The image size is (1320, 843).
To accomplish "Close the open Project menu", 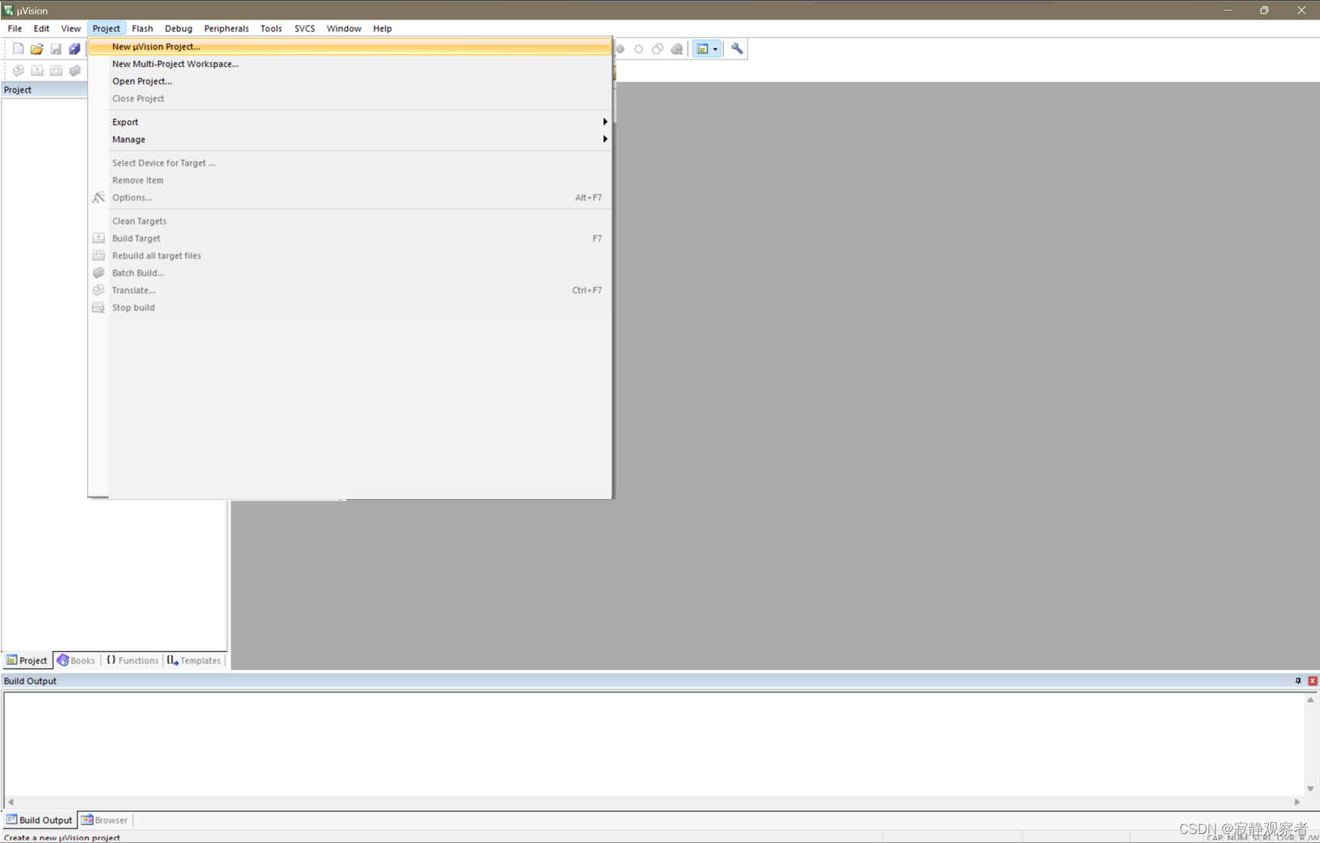I will point(106,29).
